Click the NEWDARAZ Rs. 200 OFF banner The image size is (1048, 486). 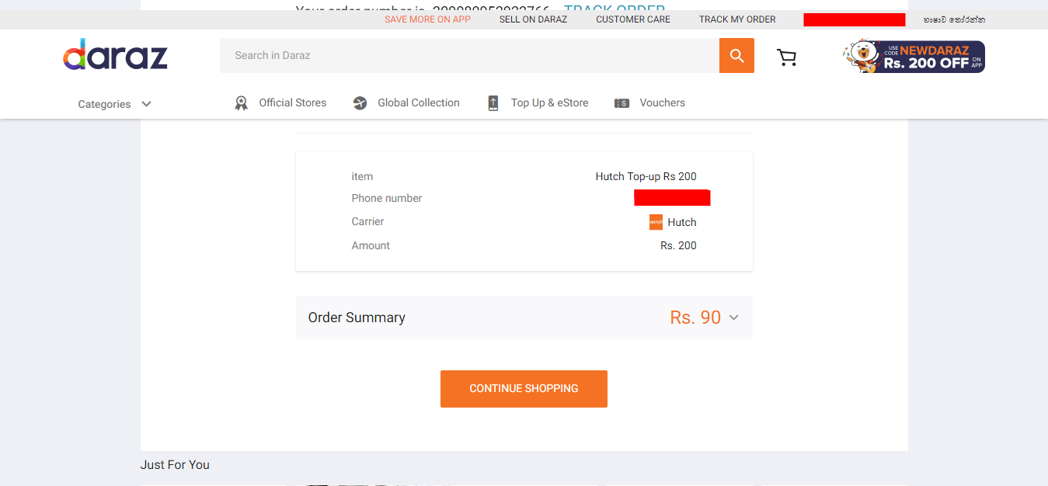click(914, 57)
